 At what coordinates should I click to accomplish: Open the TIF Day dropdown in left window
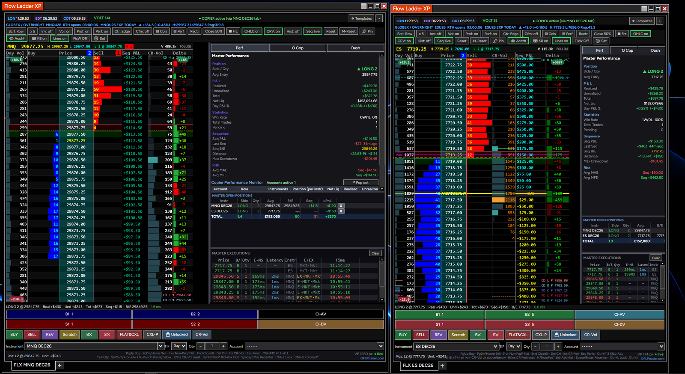click(179, 346)
